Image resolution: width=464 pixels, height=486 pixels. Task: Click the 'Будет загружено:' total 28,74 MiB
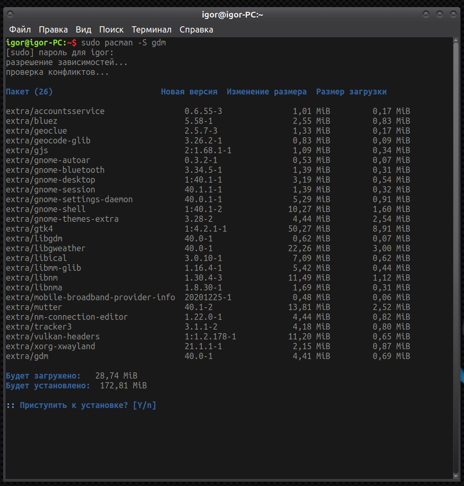[x=116, y=376]
